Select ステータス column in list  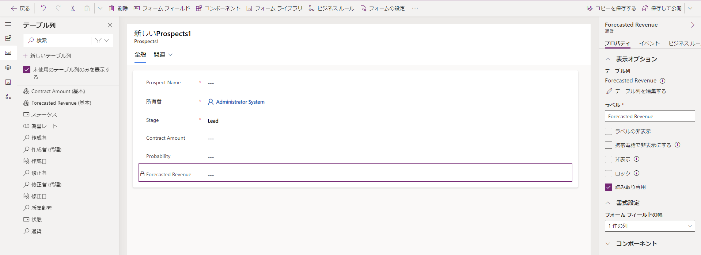tap(40, 115)
